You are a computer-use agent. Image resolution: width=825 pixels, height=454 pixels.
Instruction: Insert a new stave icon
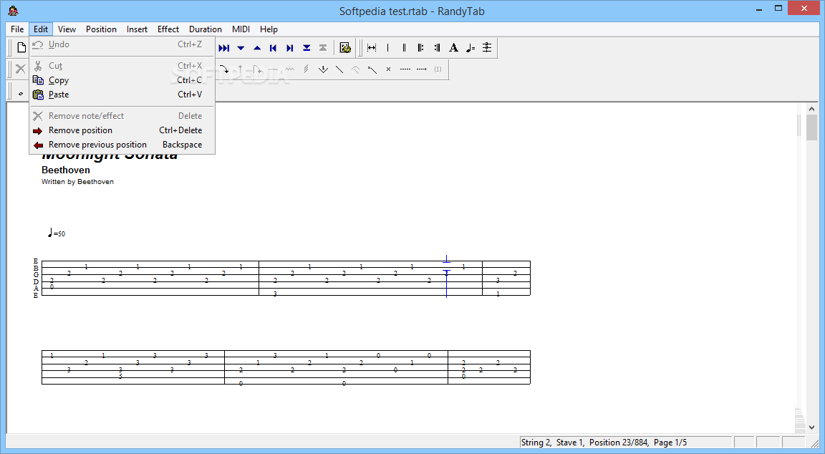click(487, 48)
